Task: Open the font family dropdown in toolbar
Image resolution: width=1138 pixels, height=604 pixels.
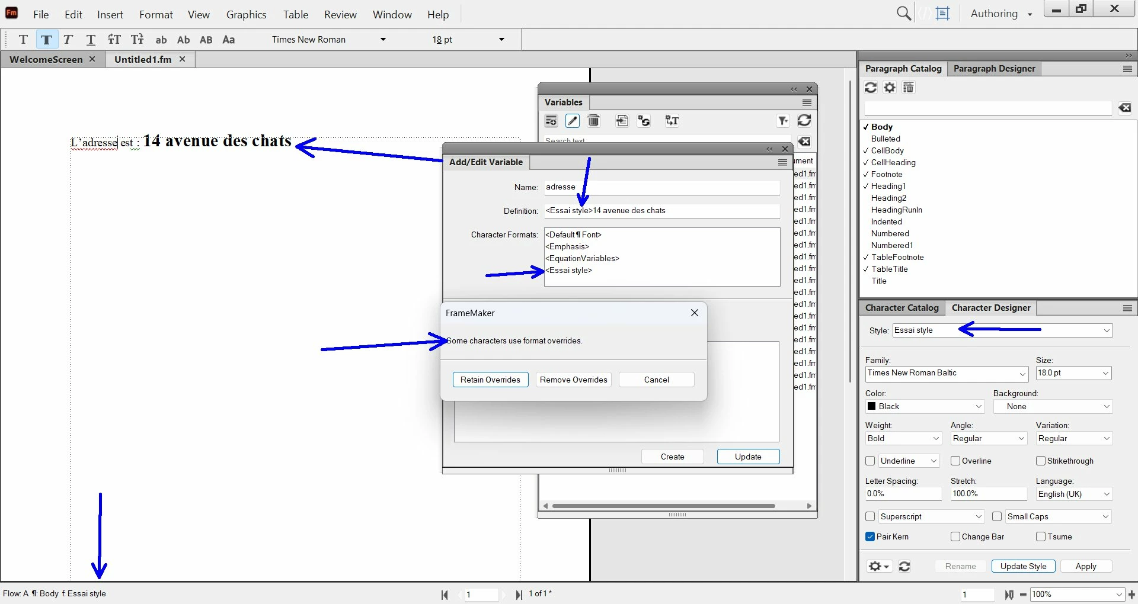Action: [x=383, y=40]
